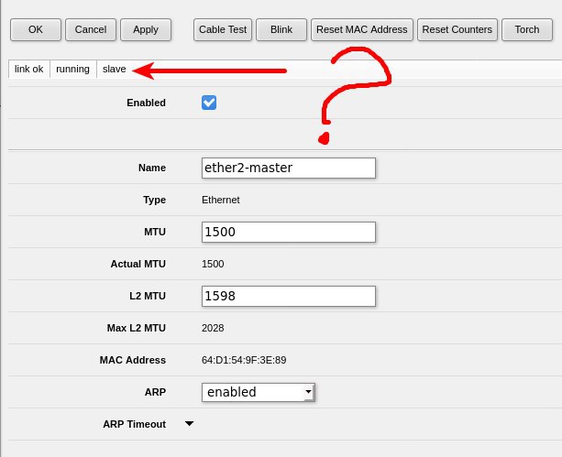Viewport: 562px width, 457px height.
Task: Click the 'running' status label
Action: (72, 69)
